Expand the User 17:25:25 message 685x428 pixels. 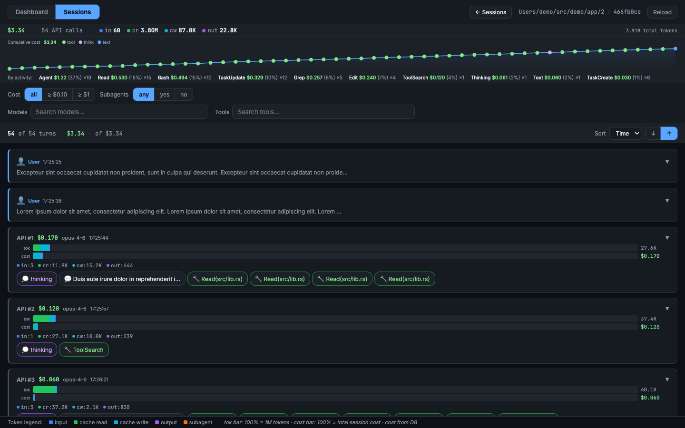pos(667,162)
